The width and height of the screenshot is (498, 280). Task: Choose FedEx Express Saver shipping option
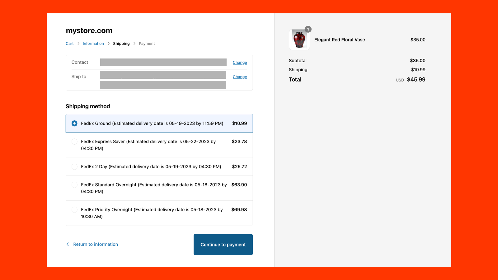pyautogui.click(x=74, y=142)
